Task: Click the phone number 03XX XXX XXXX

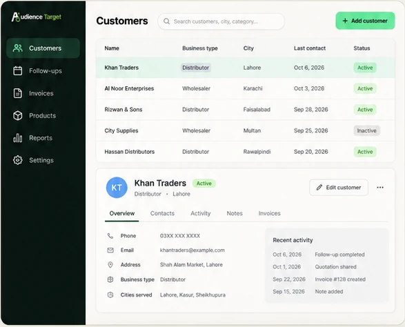Action: point(180,236)
